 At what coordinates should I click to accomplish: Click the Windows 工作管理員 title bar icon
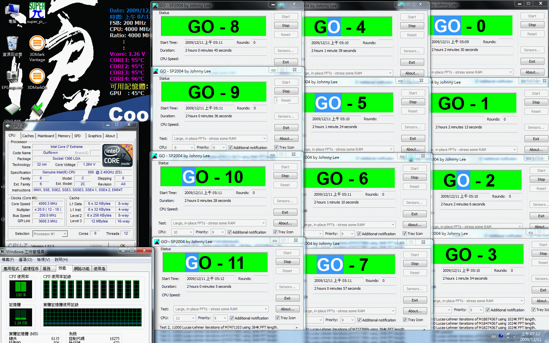(x=3, y=252)
